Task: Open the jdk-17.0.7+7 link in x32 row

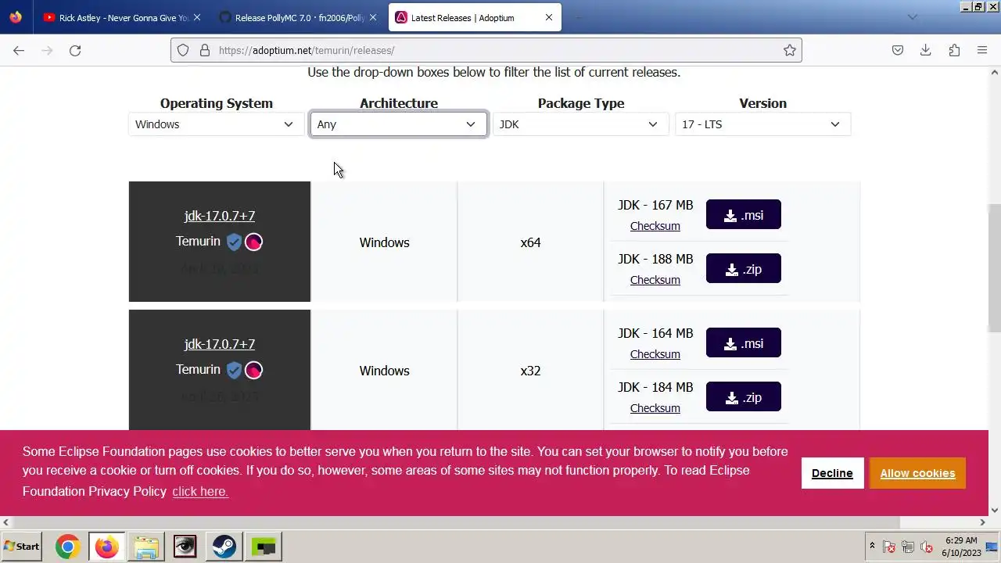Action: click(220, 344)
